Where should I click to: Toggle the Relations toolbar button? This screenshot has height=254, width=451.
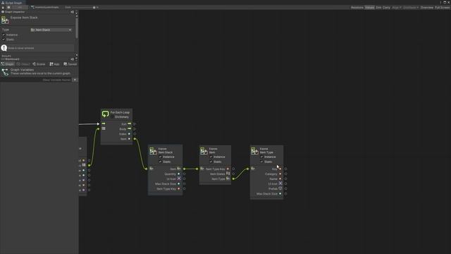tap(357, 8)
